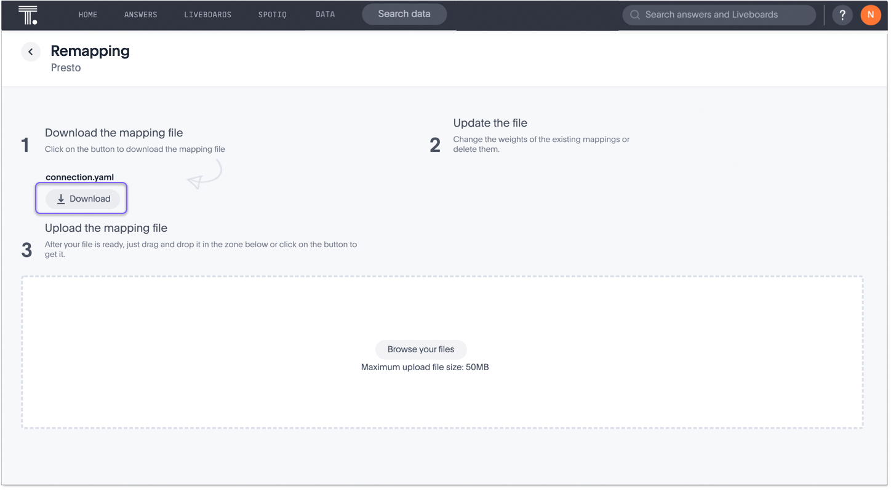Open the SPOTIQ page
Viewport: 891px width, 490px height.
pos(272,15)
